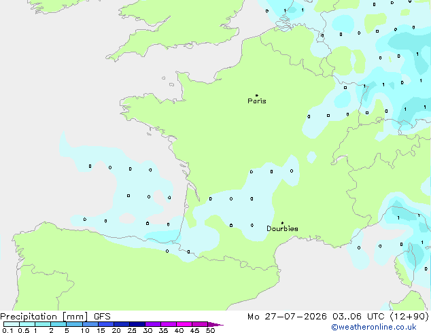Pick the magenta legend swatch between 40 and 45
The image size is (431, 333).
click(x=184, y=324)
